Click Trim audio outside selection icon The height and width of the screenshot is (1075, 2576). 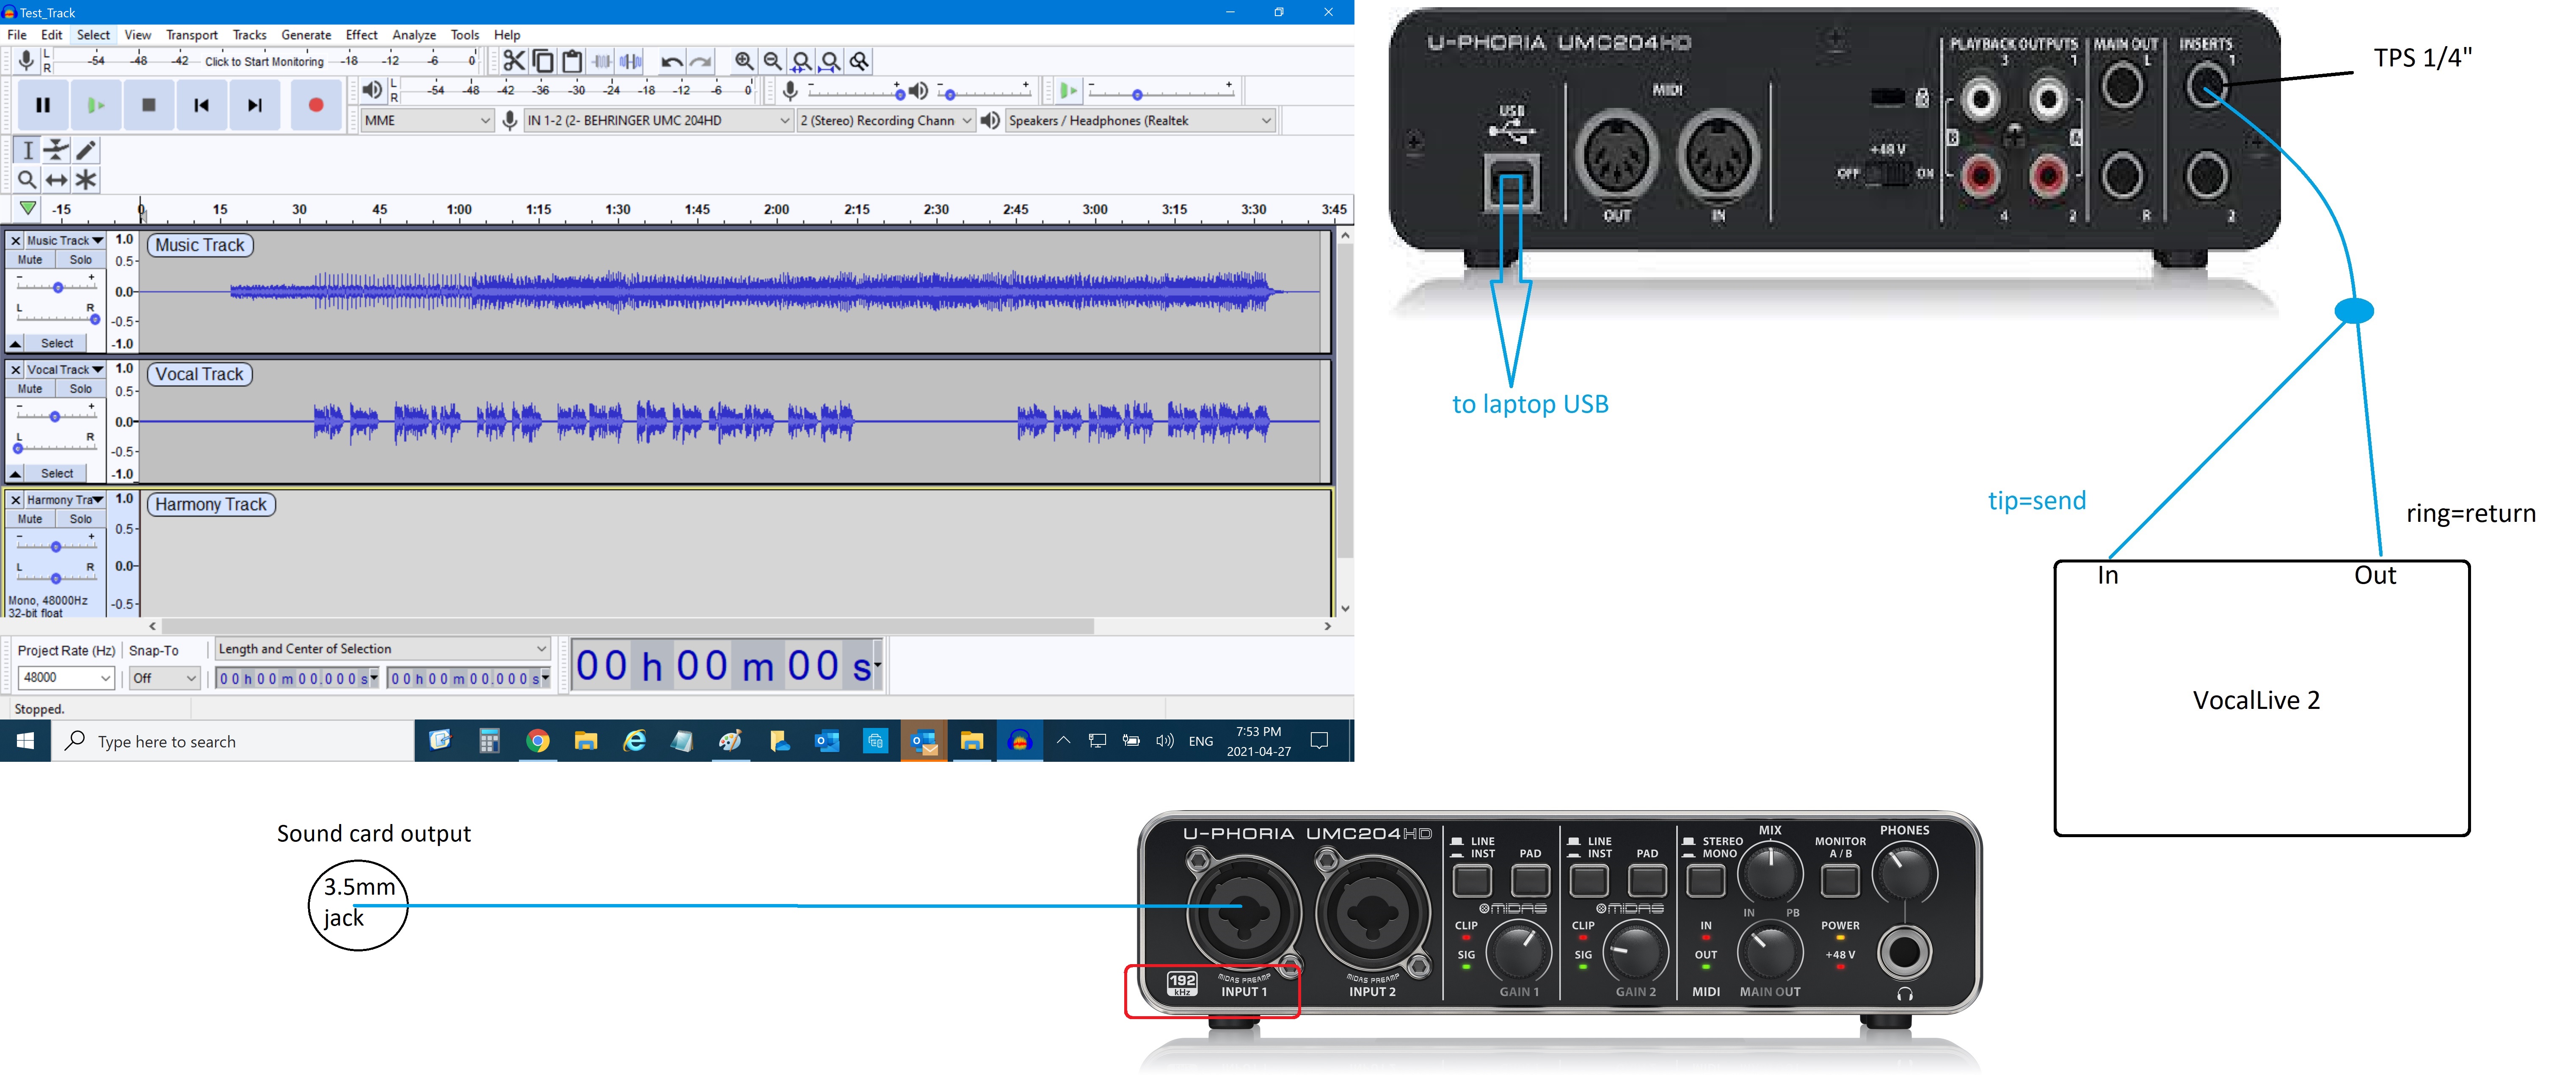click(x=602, y=61)
